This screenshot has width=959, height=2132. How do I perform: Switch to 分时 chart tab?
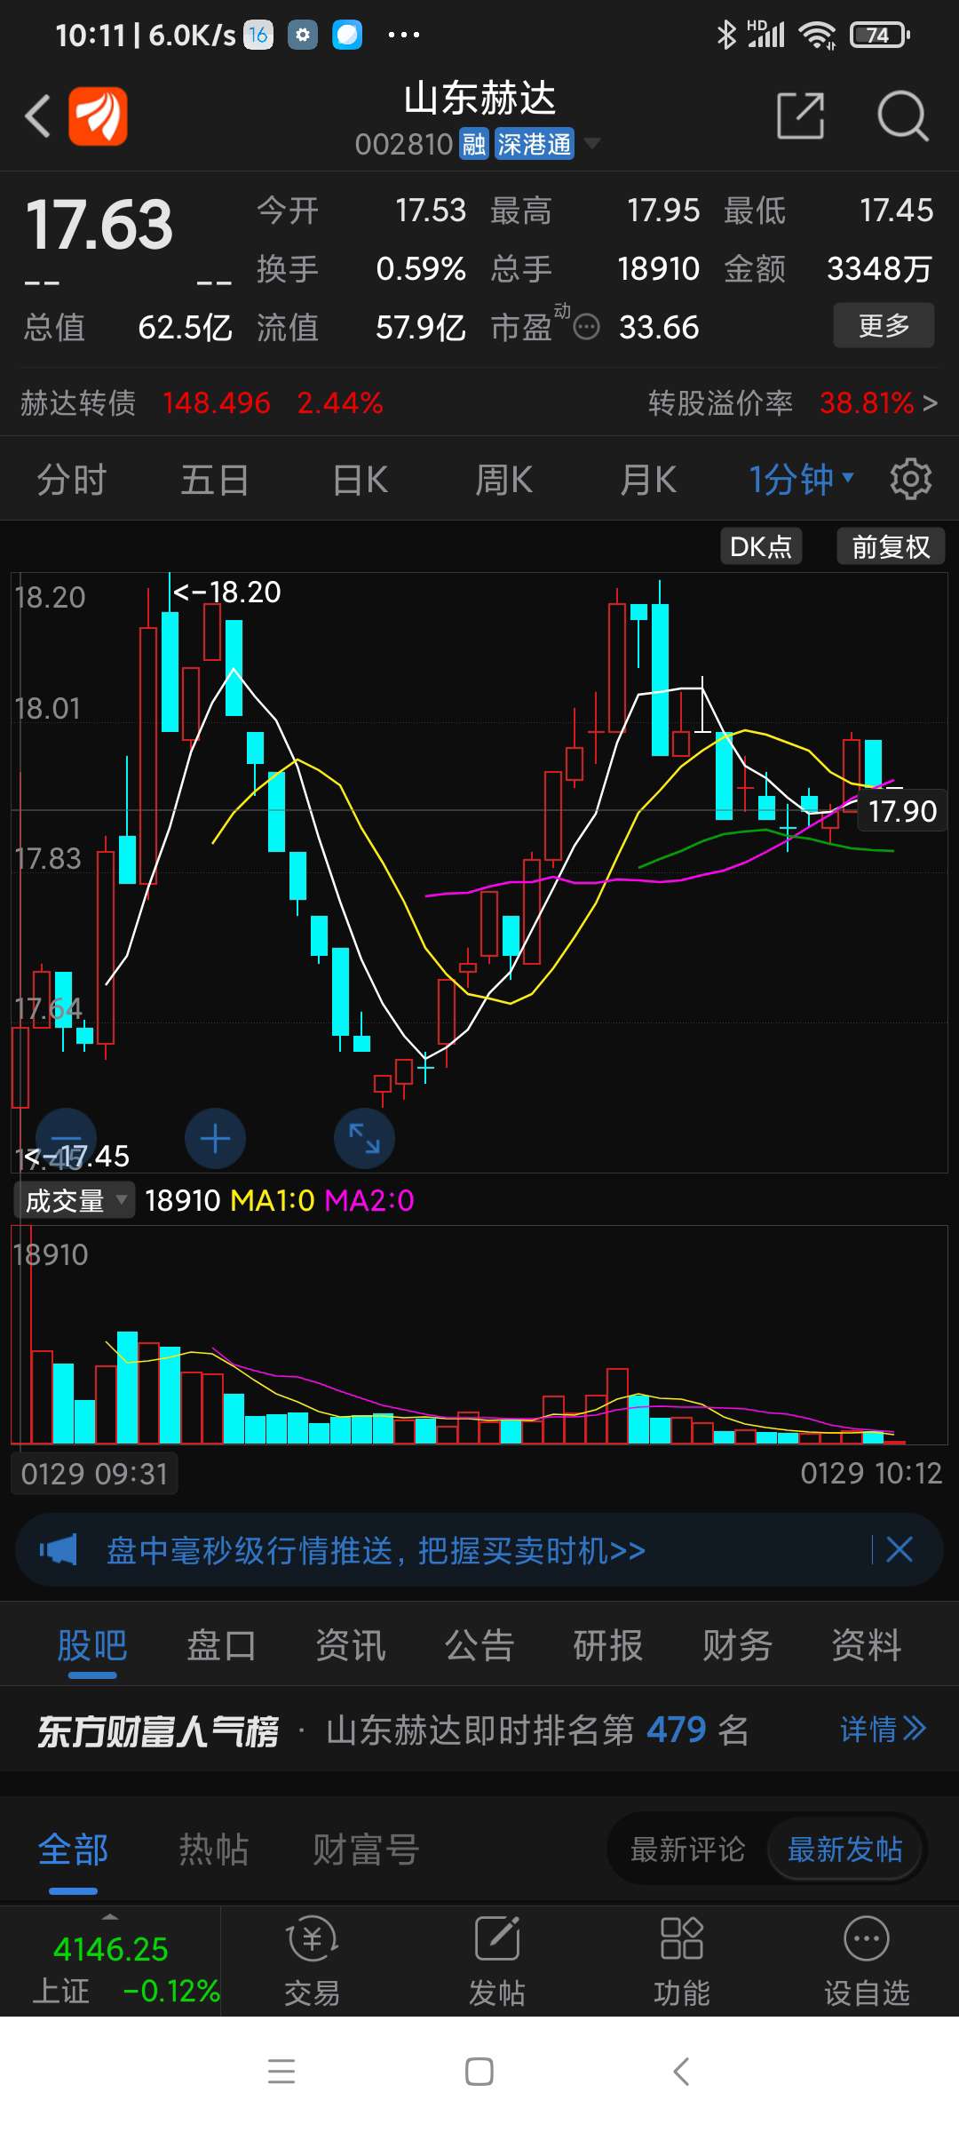[x=71, y=480]
